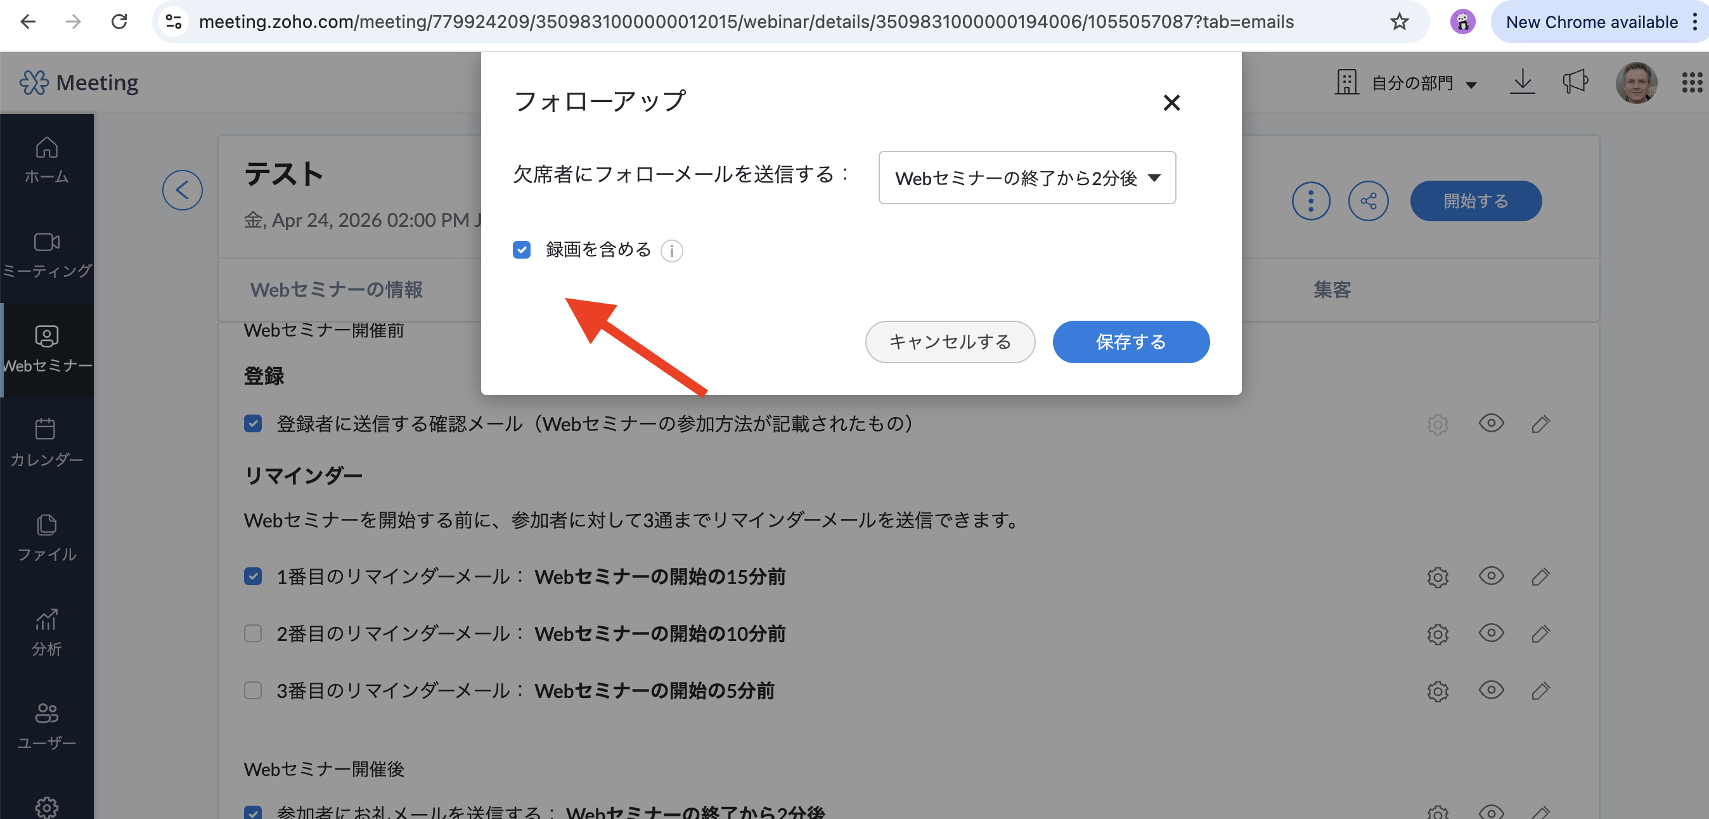Click the キャンセルする button

(950, 342)
